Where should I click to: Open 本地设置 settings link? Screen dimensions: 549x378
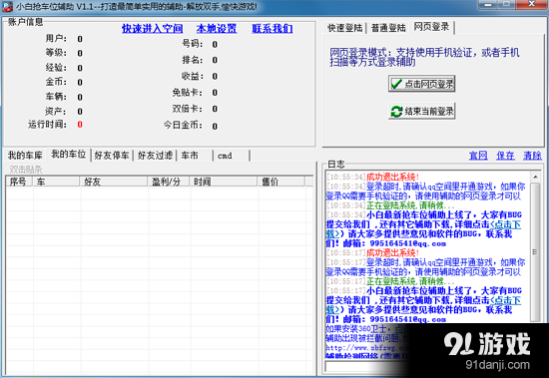point(217,28)
